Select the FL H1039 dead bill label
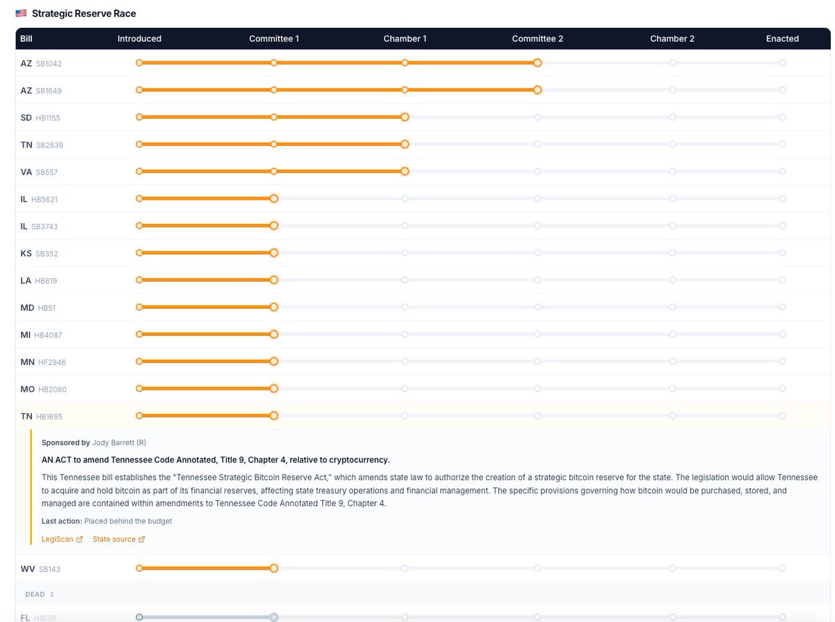835x622 pixels. click(38, 617)
